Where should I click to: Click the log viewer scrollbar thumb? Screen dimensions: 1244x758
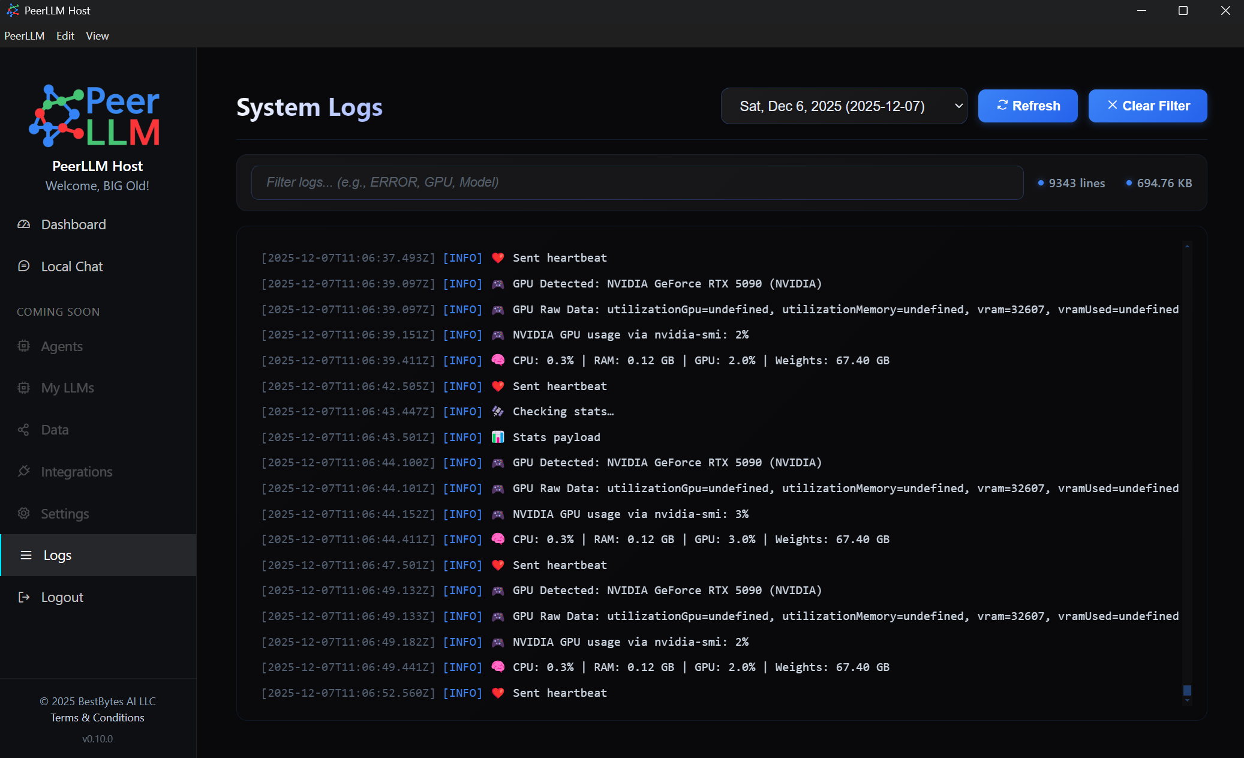pyautogui.click(x=1186, y=690)
